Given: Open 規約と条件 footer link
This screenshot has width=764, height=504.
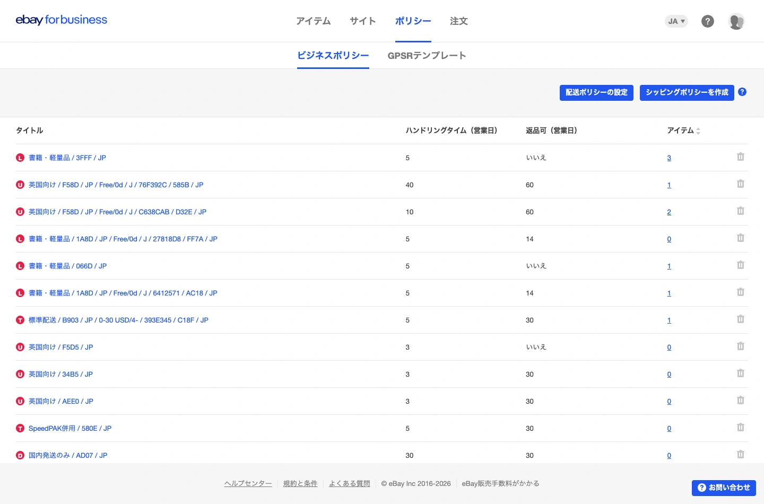Looking at the screenshot, I should pyautogui.click(x=300, y=483).
